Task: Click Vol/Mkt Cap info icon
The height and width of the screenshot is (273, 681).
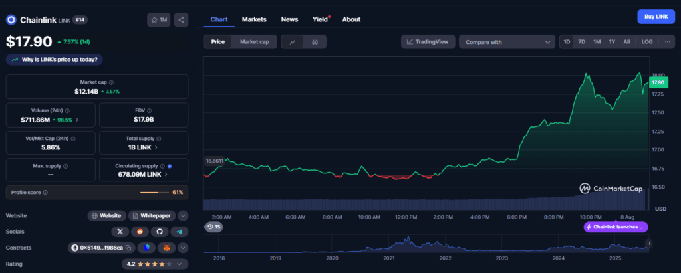Action: pos(73,139)
